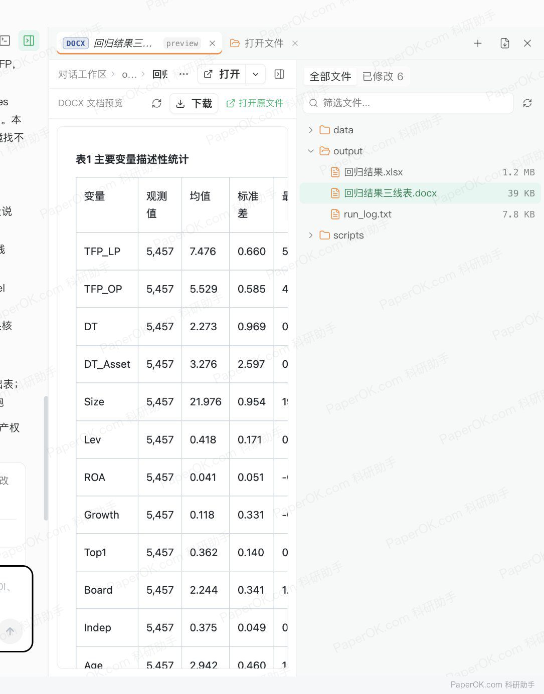Refresh the file list
Viewport: 544px width, 694px height.
point(527,103)
